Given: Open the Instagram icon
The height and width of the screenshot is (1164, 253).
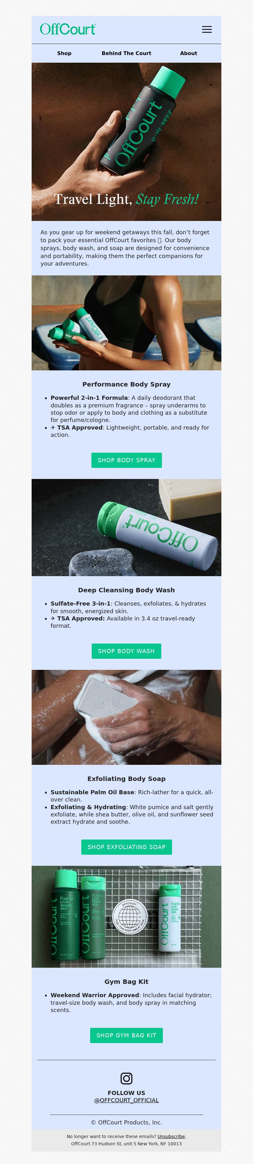Looking at the screenshot, I should coord(126,1079).
